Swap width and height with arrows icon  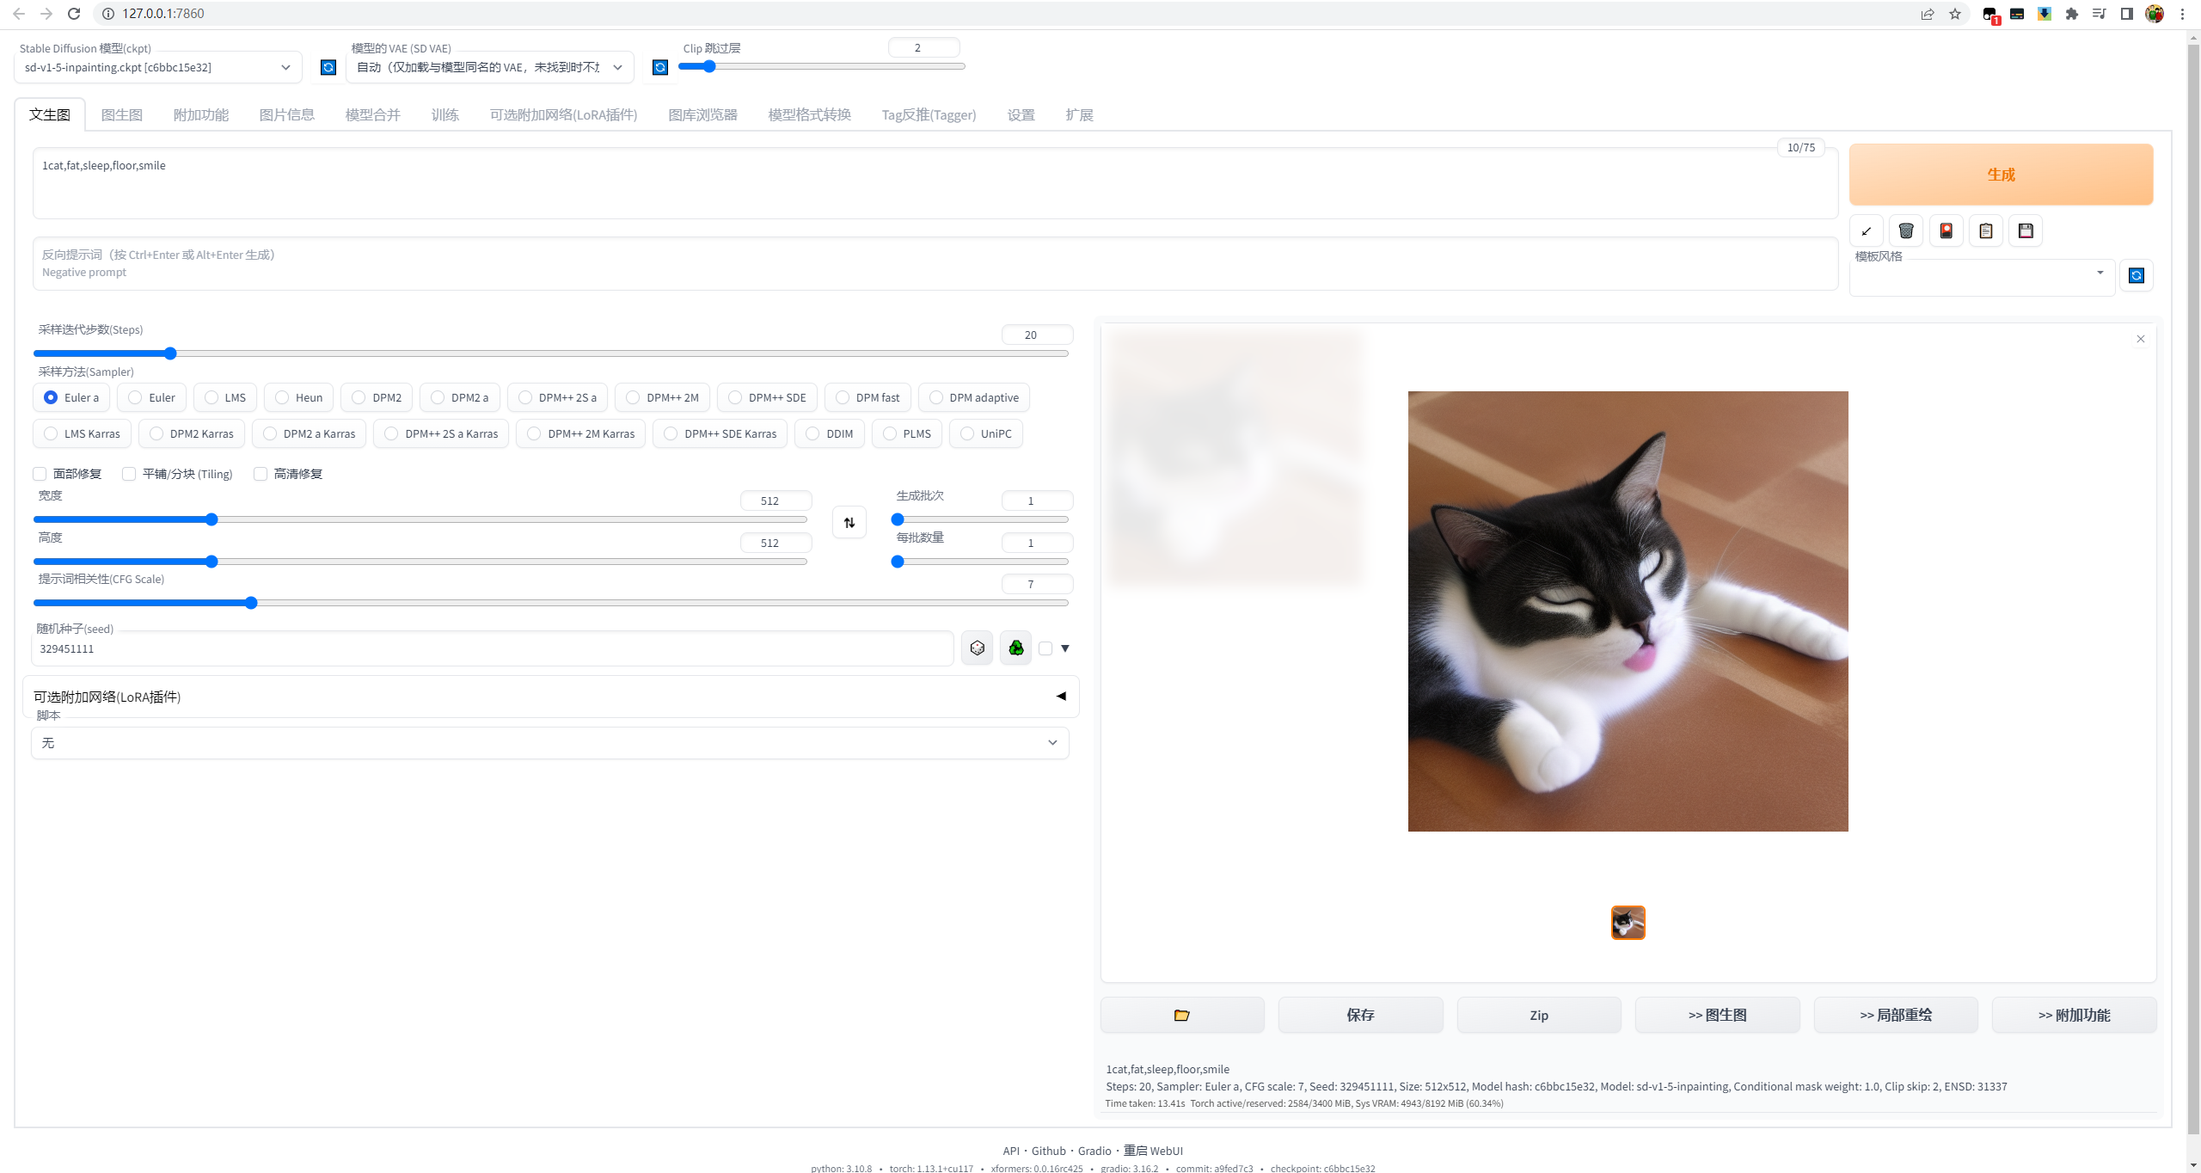(x=849, y=523)
